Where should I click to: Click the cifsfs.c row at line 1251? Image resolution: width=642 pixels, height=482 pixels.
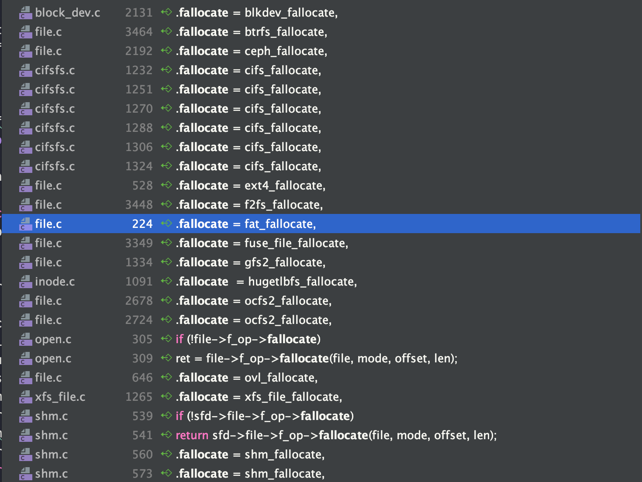coord(321,90)
